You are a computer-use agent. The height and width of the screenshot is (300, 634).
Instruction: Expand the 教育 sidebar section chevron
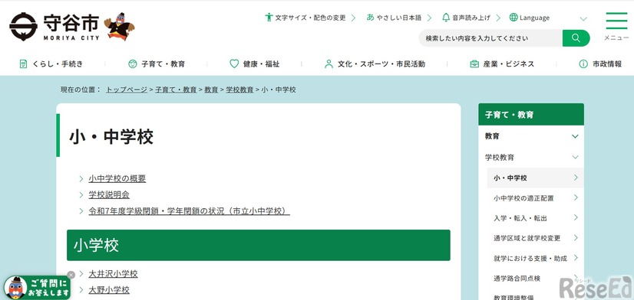[575, 136]
